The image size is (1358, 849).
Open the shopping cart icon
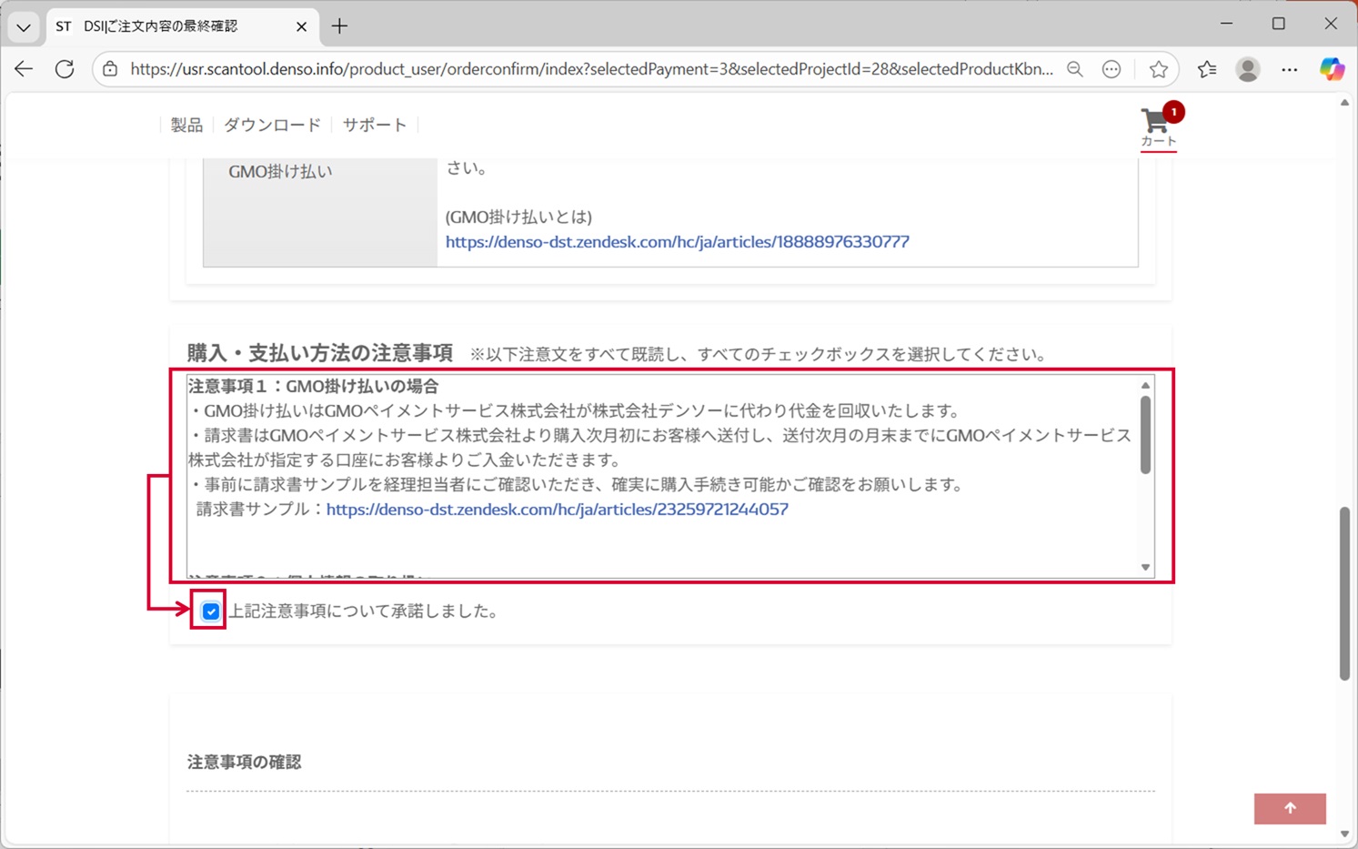pos(1157,124)
